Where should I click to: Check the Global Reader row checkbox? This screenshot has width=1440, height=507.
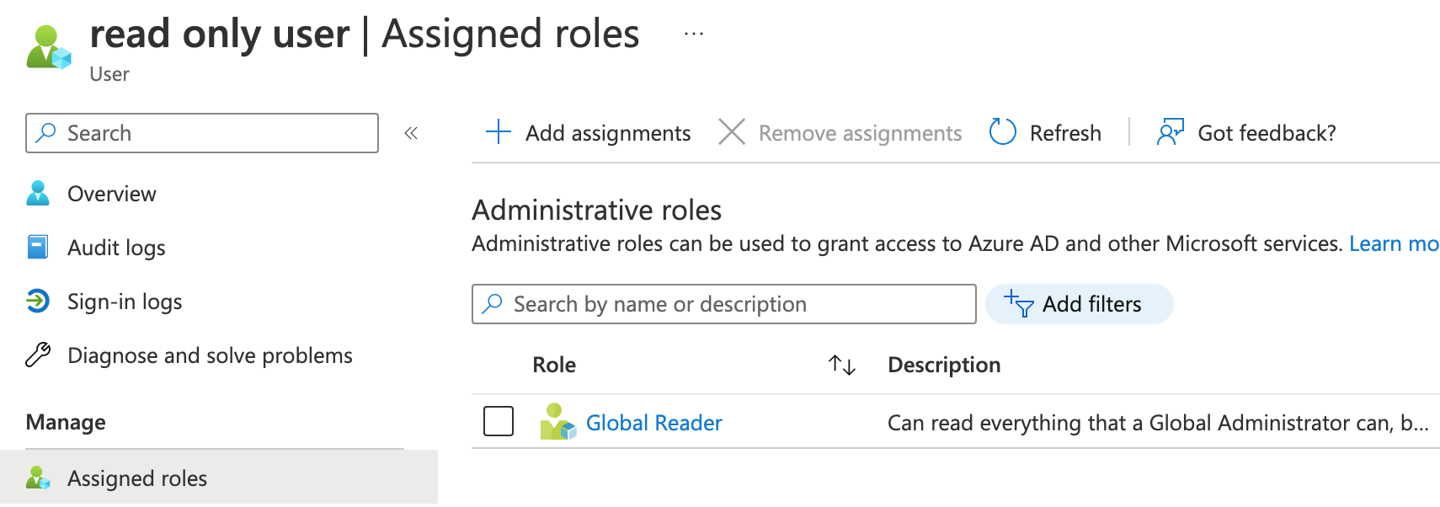point(499,421)
